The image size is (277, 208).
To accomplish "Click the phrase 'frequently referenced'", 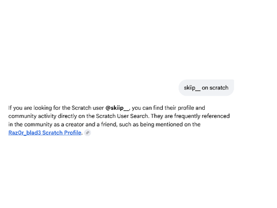I will point(202,116).
